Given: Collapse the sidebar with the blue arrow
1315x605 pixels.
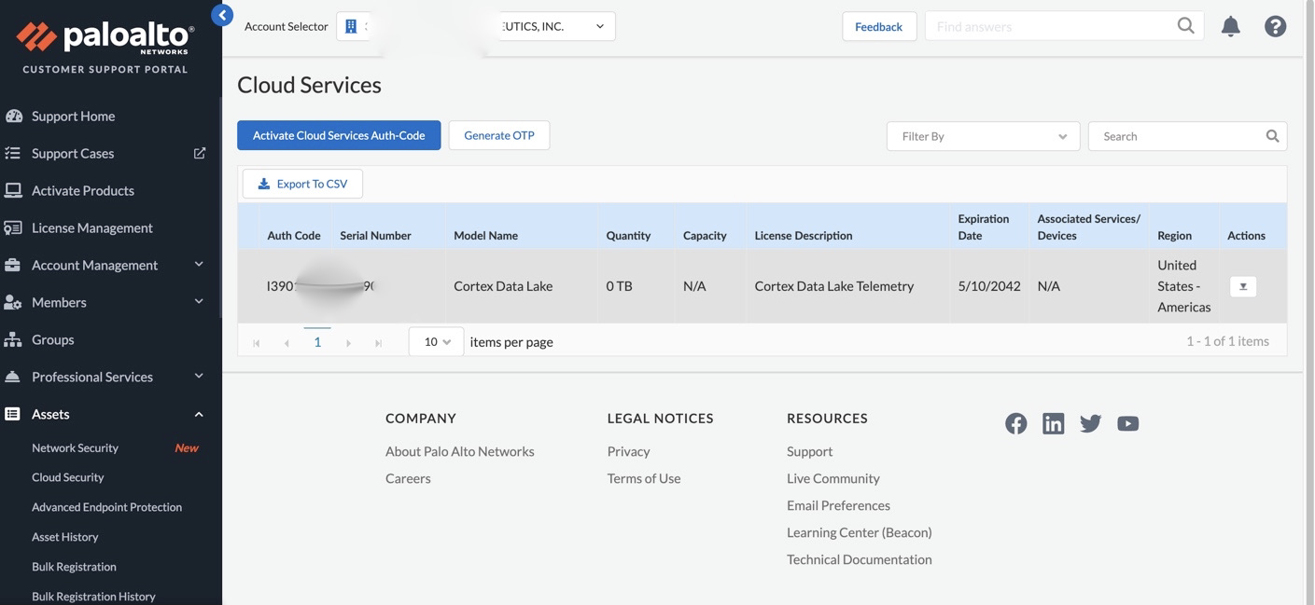Looking at the screenshot, I should pyautogui.click(x=222, y=15).
